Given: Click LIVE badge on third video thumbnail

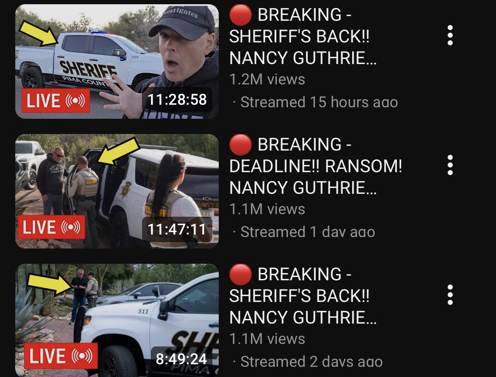Looking at the screenshot, I should (x=61, y=356).
